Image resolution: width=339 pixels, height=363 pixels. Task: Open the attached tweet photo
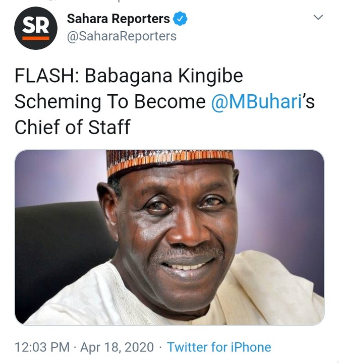169,237
